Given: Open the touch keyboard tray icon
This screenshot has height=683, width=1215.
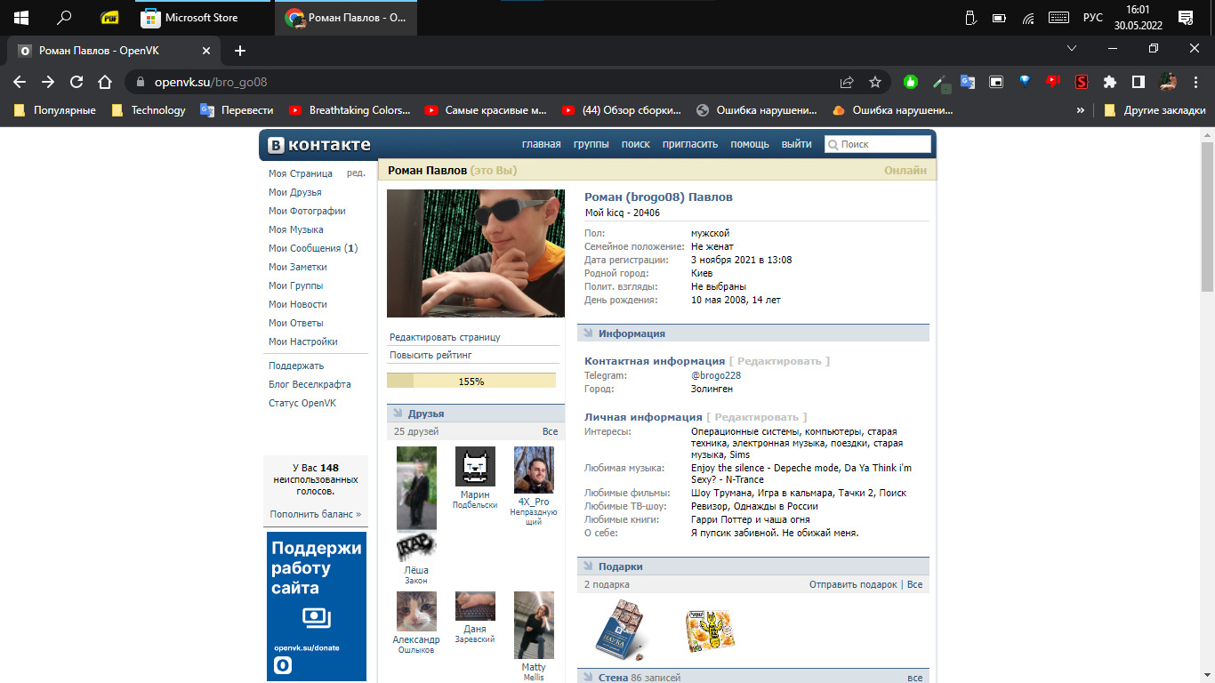Looking at the screenshot, I should pyautogui.click(x=1058, y=18).
